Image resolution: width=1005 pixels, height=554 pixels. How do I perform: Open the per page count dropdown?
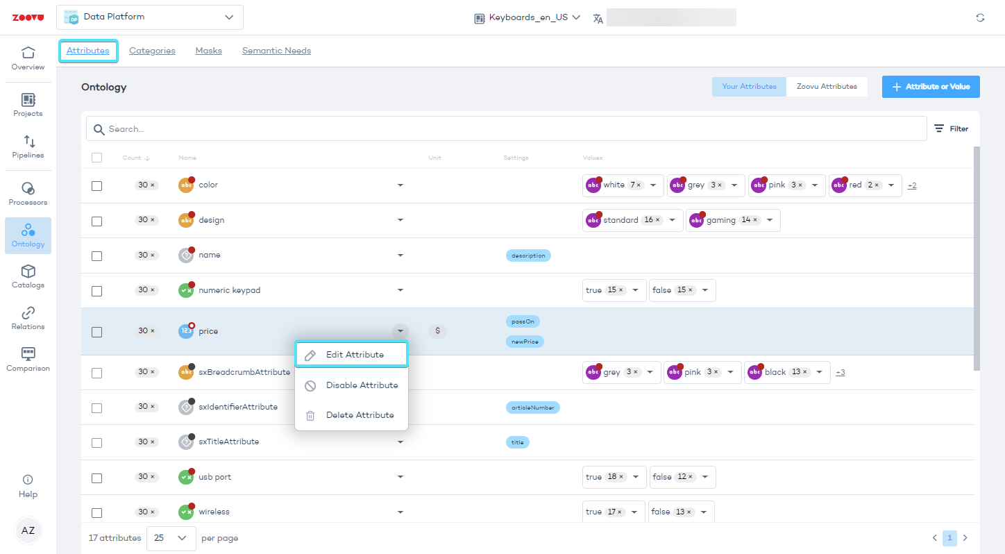[171, 538]
